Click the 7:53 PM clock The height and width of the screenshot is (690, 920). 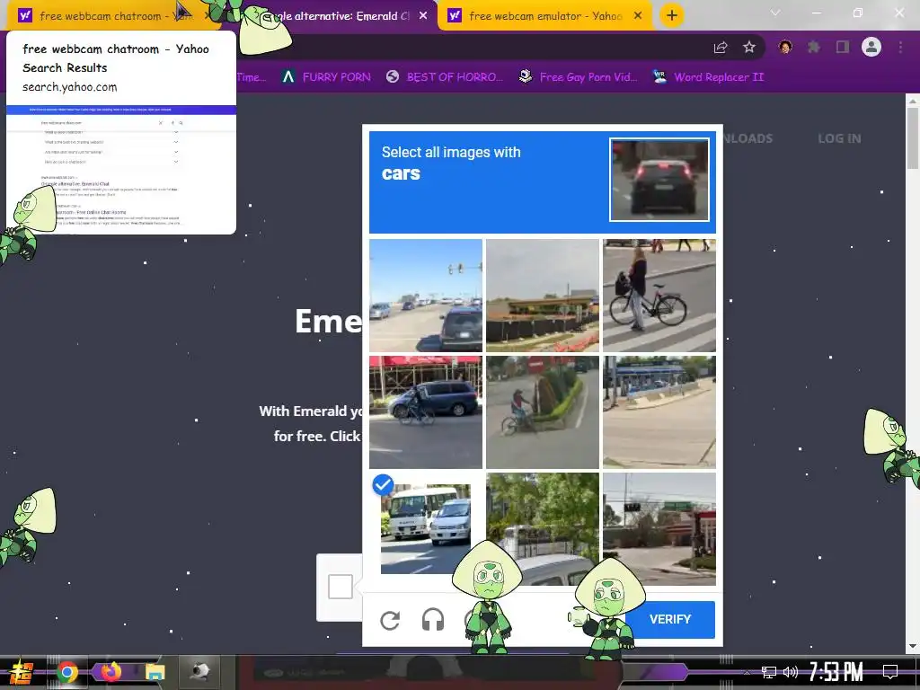point(836,672)
